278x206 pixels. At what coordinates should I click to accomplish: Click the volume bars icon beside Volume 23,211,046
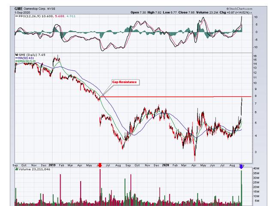point(17,169)
